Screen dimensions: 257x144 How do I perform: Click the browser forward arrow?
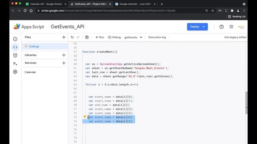point(19,11)
